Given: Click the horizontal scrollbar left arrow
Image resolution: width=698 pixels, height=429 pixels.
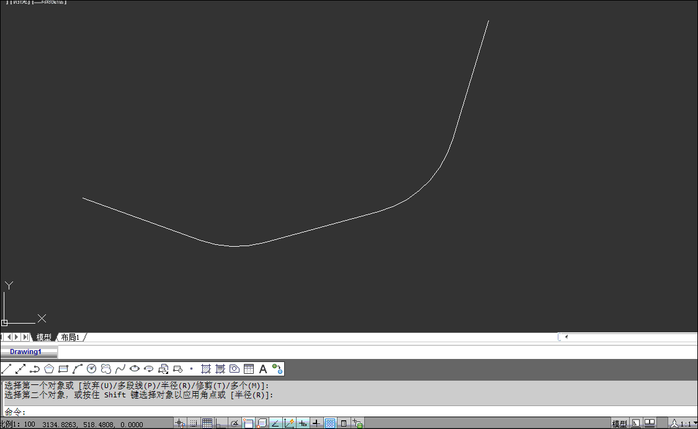Looking at the screenshot, I should click(566, 337).
